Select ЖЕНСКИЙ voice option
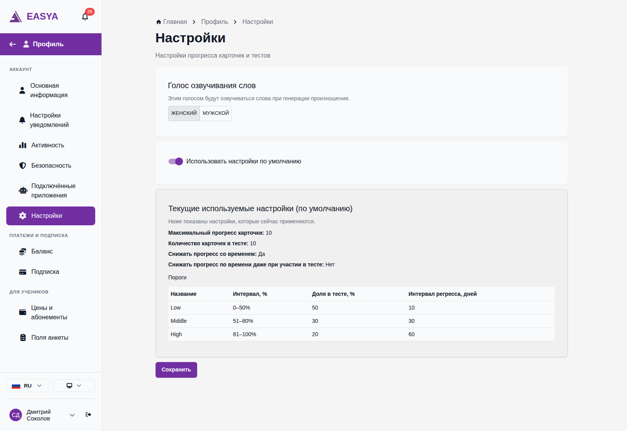Image resolution: width=627 pixels, height=431 pixels. tap(184, 113)
